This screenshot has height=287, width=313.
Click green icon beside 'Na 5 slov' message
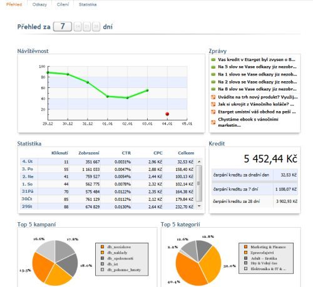click(213, 67)
